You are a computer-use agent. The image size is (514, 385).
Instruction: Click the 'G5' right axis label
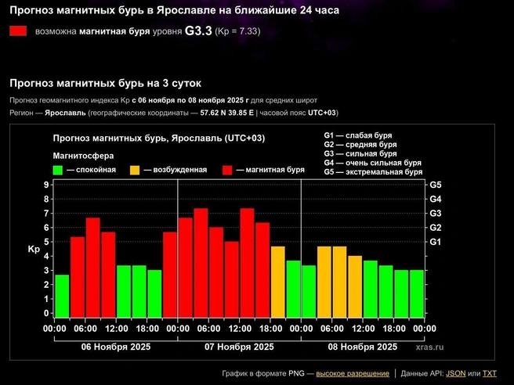(436, 185)
